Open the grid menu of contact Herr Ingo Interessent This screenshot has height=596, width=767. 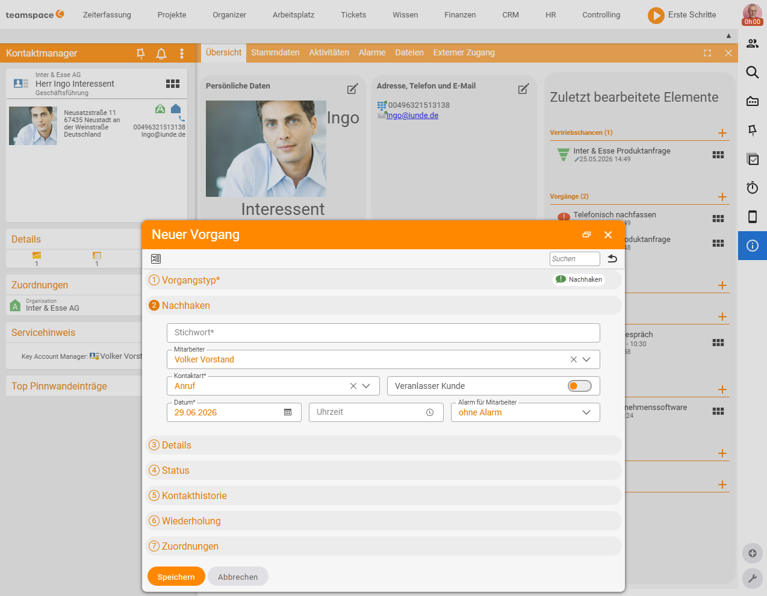click(173, 84)
